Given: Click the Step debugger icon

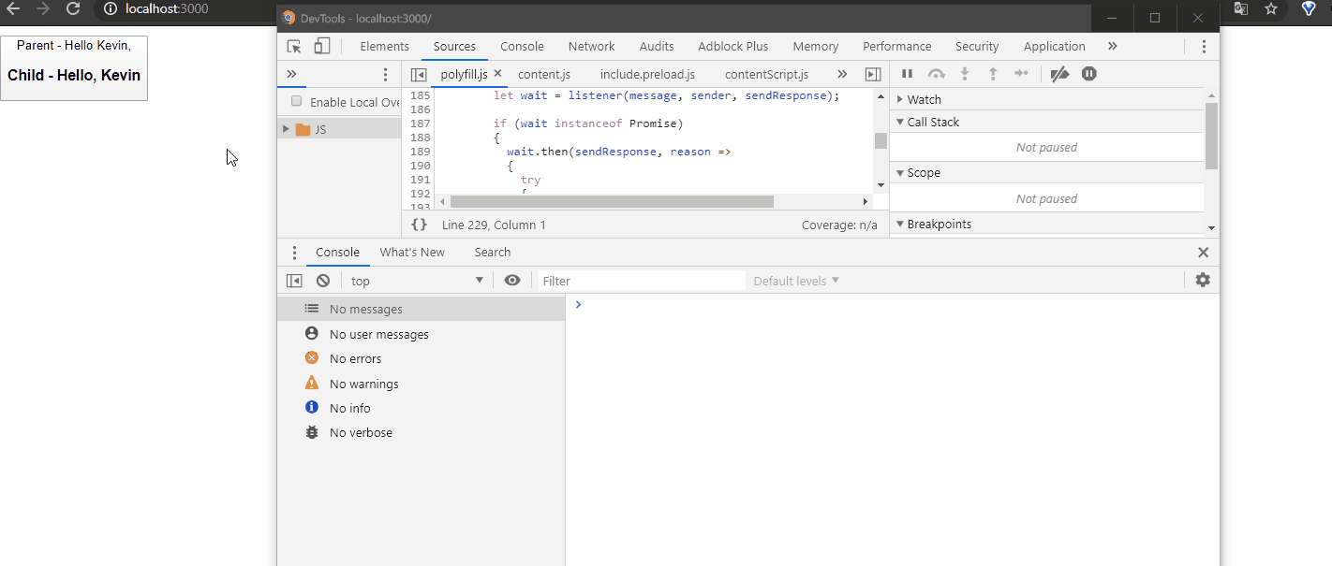Looking at the screenshot, I should coord(1022,74).
